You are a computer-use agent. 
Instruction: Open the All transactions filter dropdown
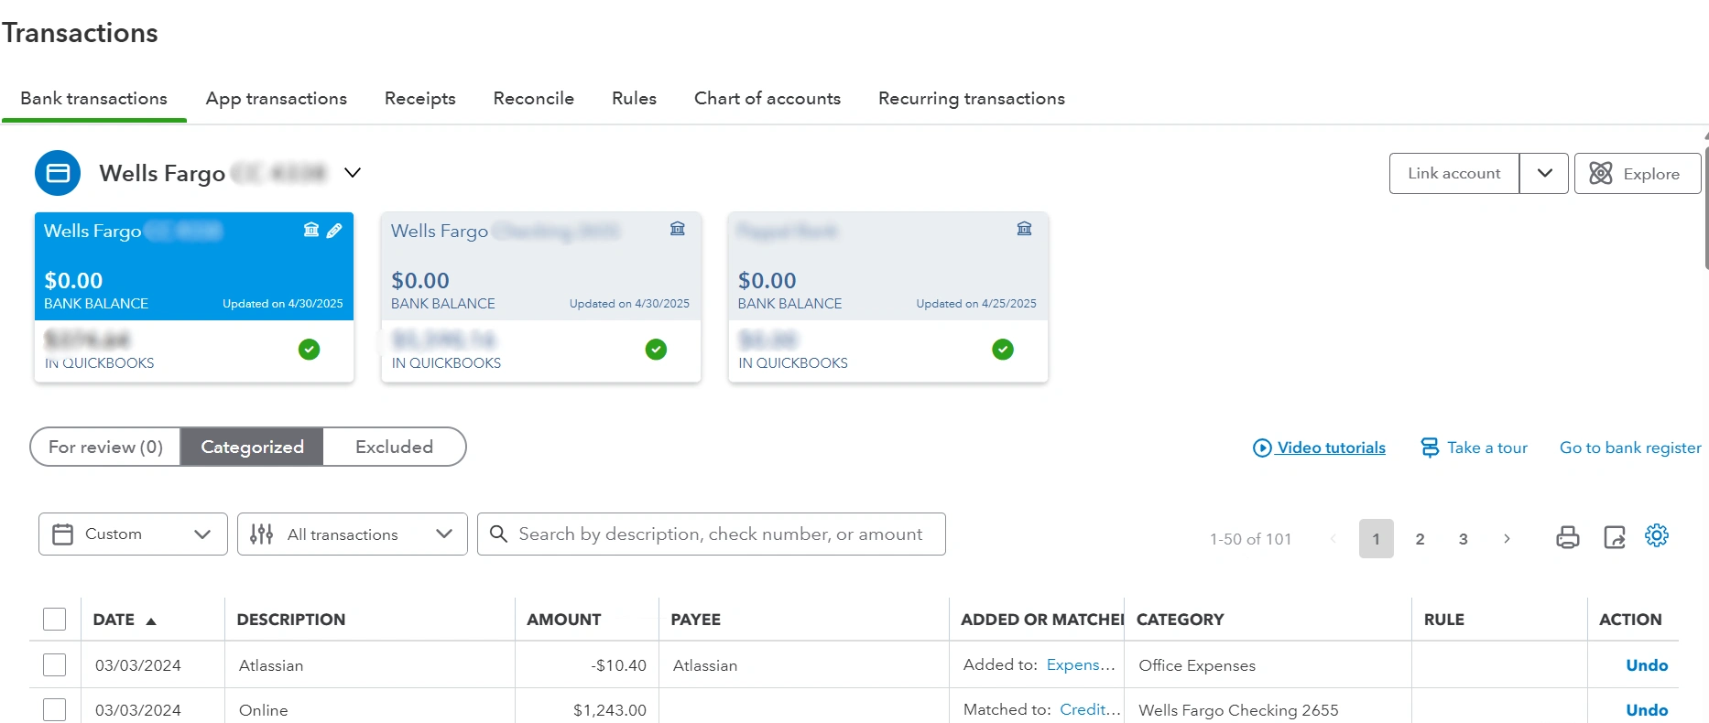tap(352, 534)
